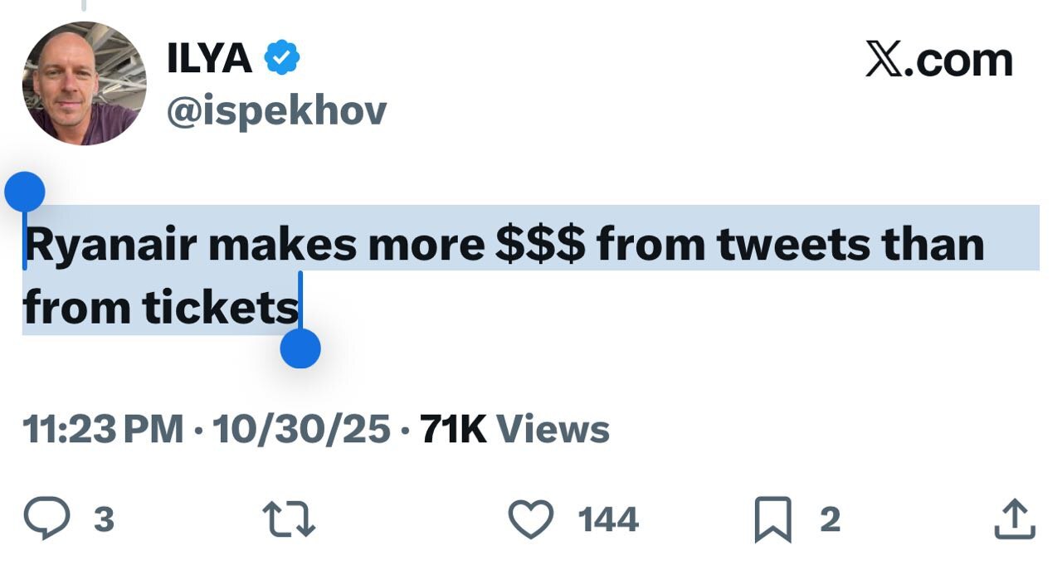Click the selection end handle below 'tickets'
Screen dimensions: 1062x570
[300, 348]
